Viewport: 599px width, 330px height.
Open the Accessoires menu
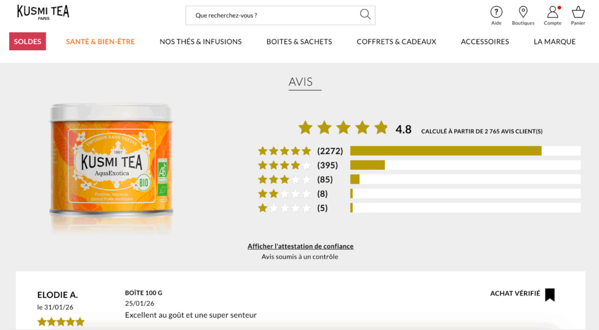click(x=485, y=42)
